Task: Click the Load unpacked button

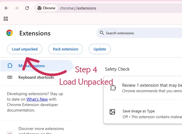Action: [24, 49]
